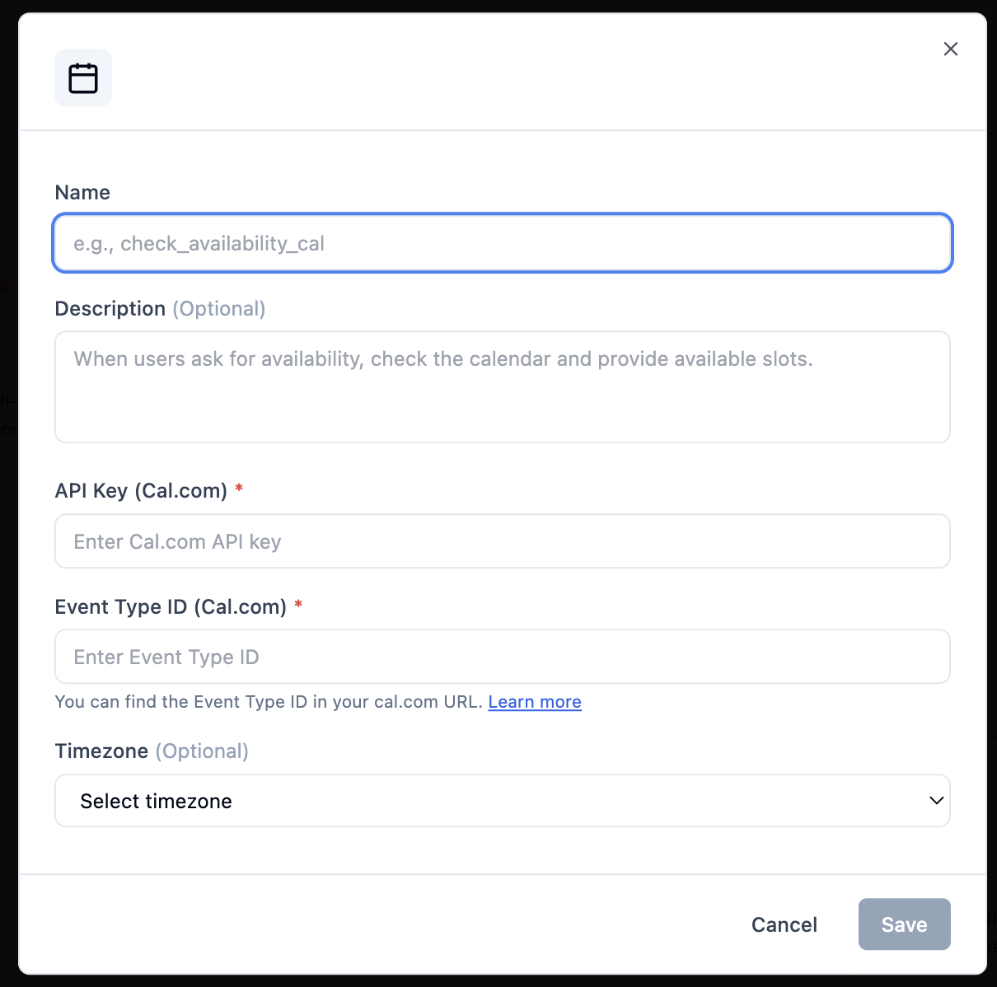This screenshot has height=987, width=997.
Task: Click the Description label text
Action: pyautogui.click(x=110, y=309)
